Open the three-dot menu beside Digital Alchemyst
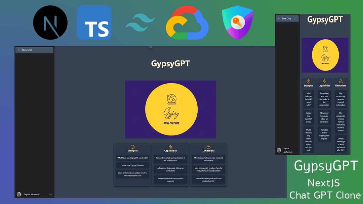Screen dimensions: 363x204 pos(51,194)
